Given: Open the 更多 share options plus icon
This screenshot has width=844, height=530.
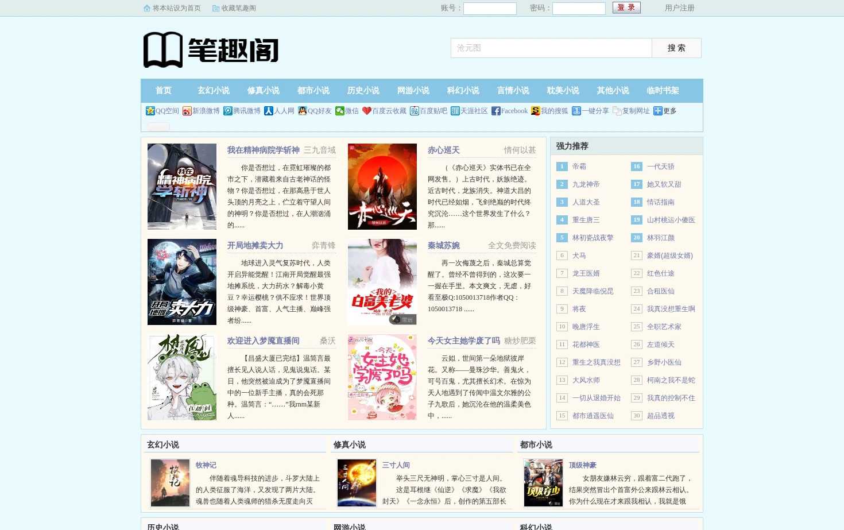Looking at the screenshot, I should [x=658, y=111].
